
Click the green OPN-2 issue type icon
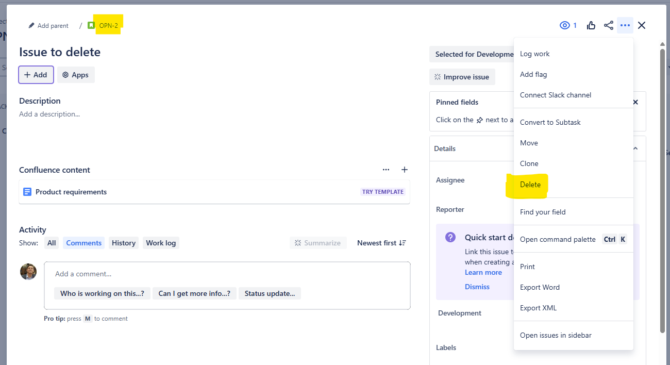tap(91, 25)
